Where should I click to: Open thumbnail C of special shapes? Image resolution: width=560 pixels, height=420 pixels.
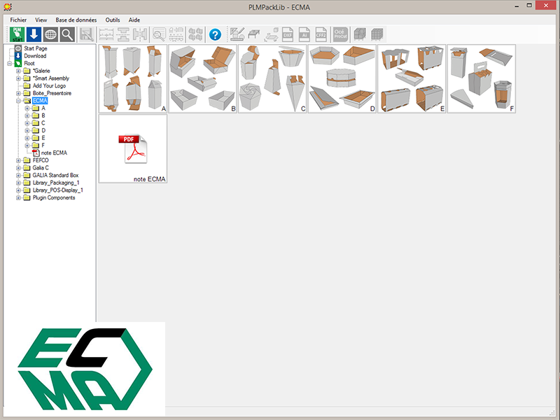(272, 78)
